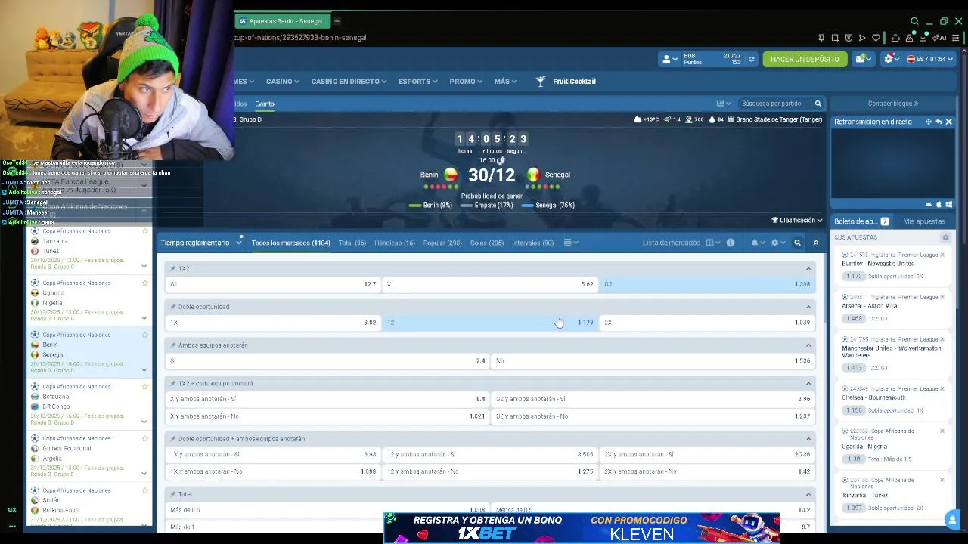Open the Senegal team link

coord(557,175)
